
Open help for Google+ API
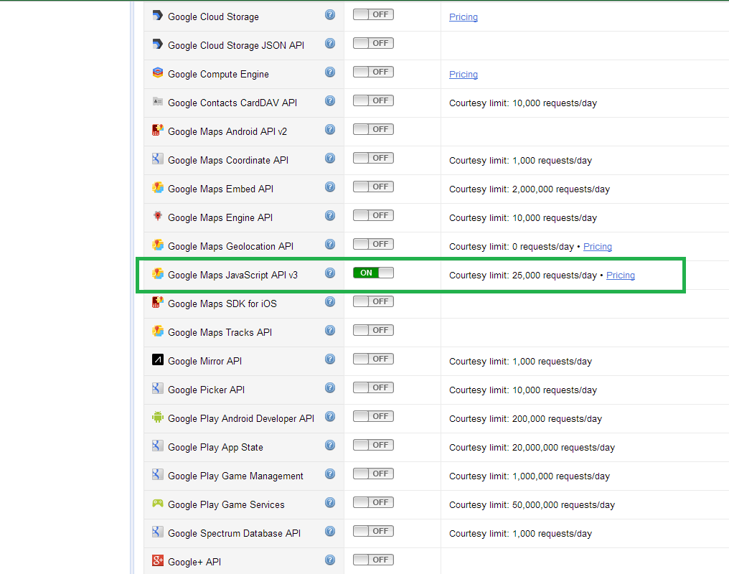point(330,560)
